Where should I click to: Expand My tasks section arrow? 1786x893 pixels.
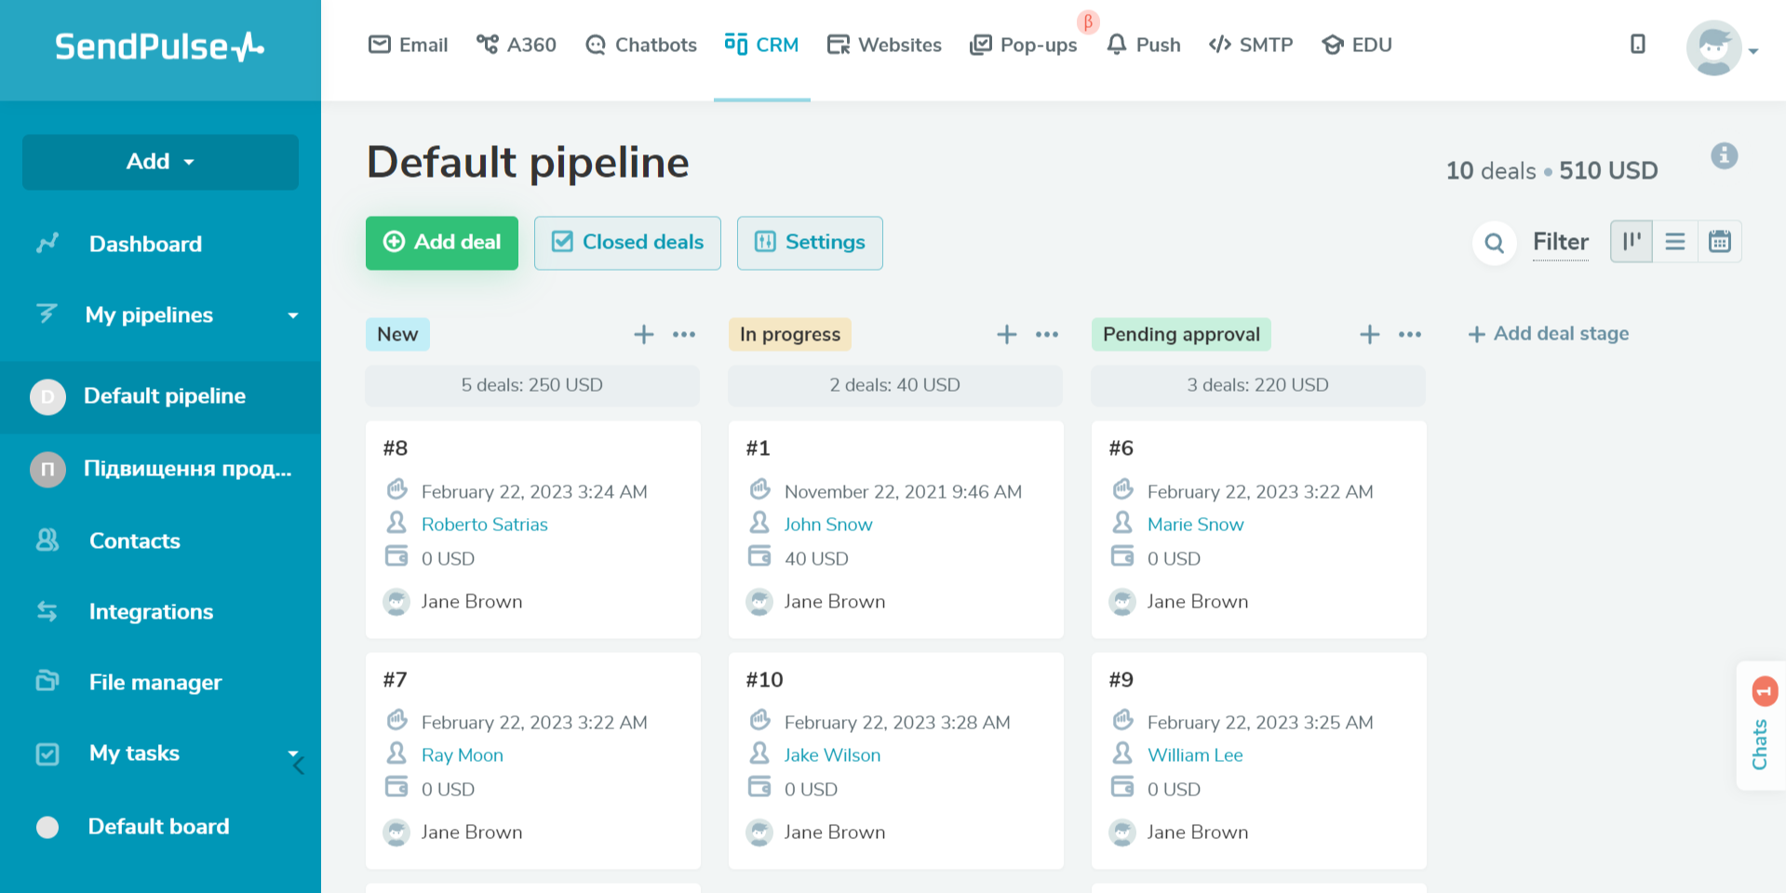coord(293,753)
